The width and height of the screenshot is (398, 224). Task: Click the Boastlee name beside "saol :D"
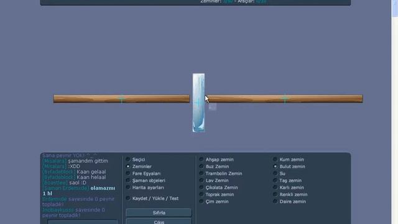55,182
